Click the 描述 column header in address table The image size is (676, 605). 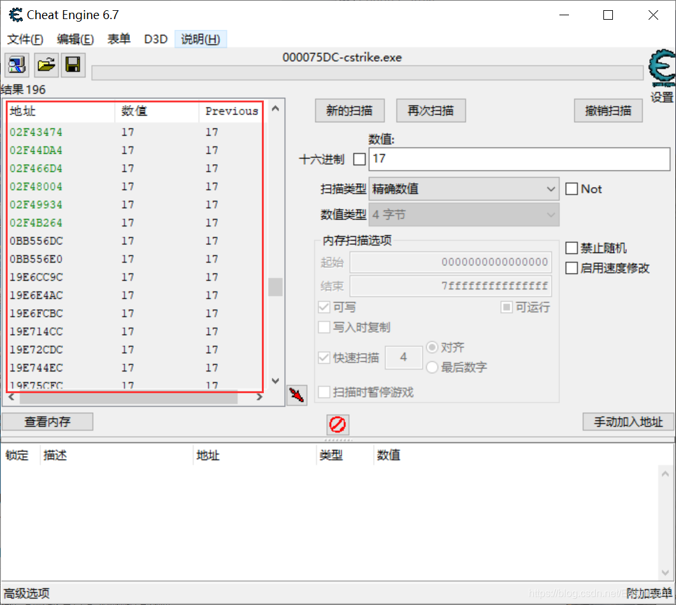117,455
